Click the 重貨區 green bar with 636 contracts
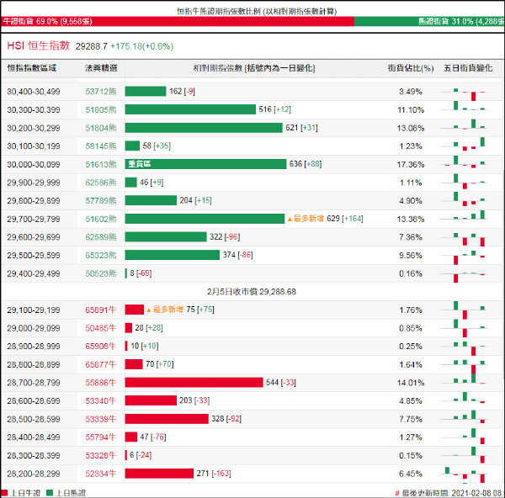The height and width of the screenshot is (498, 505). (x=205, y=164)
